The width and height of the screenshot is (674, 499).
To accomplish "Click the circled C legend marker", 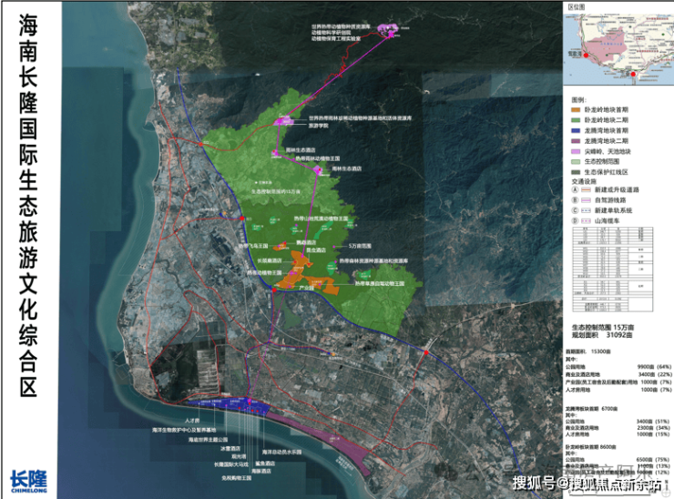I will pos(575,210).
